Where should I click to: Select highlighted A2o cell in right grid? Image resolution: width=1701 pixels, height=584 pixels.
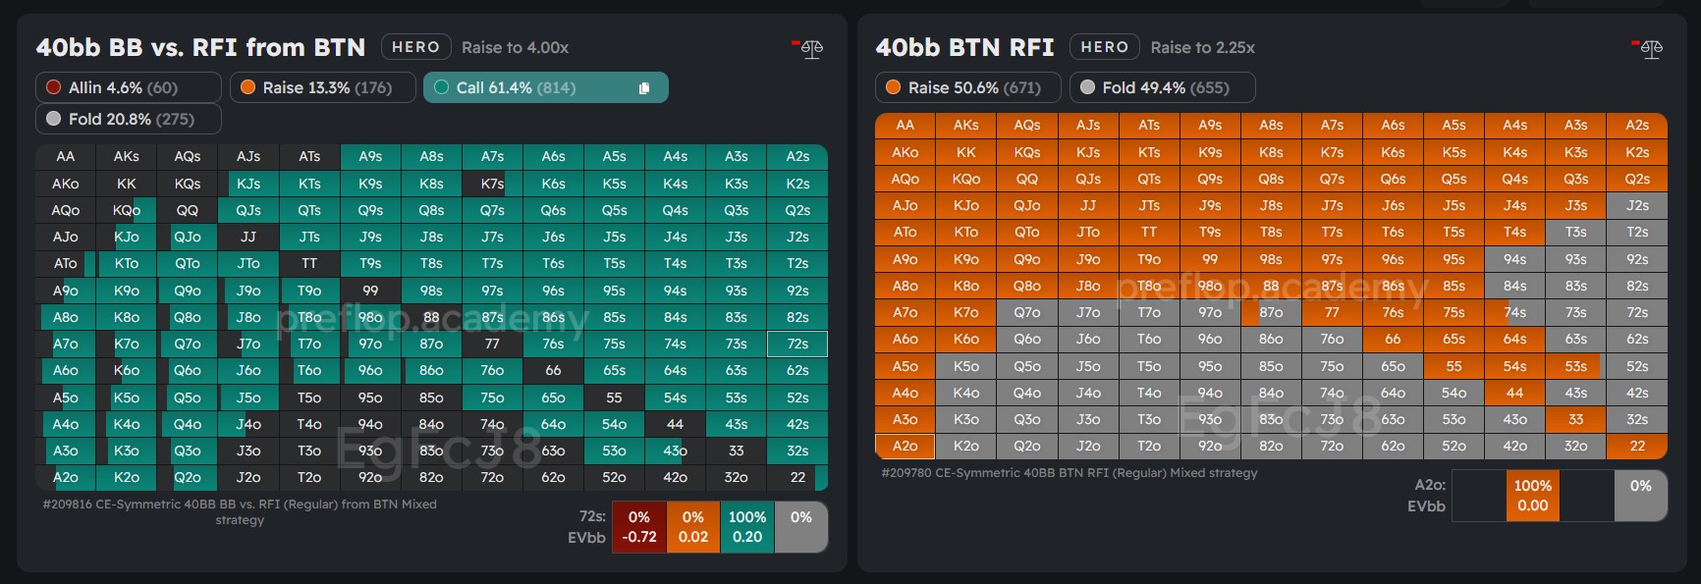pyautogui.click(x=905, y=446)
